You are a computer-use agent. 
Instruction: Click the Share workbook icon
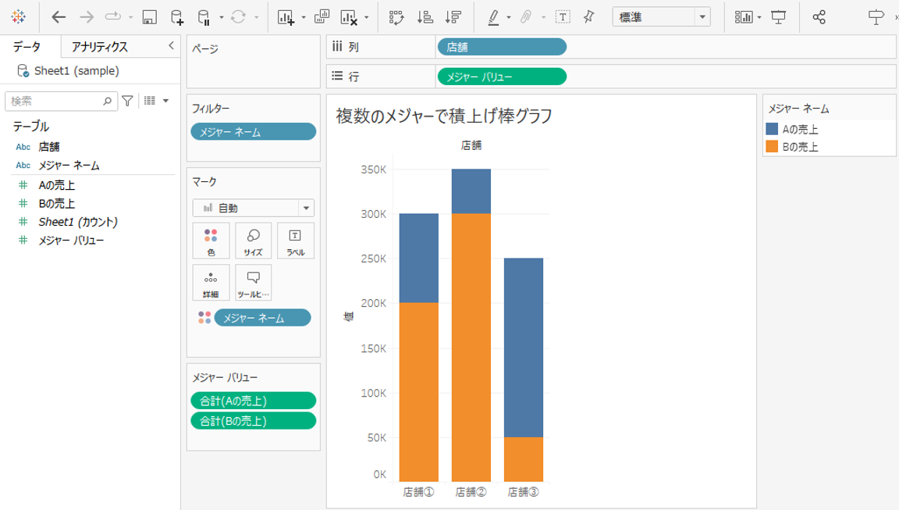coord(819,17)
